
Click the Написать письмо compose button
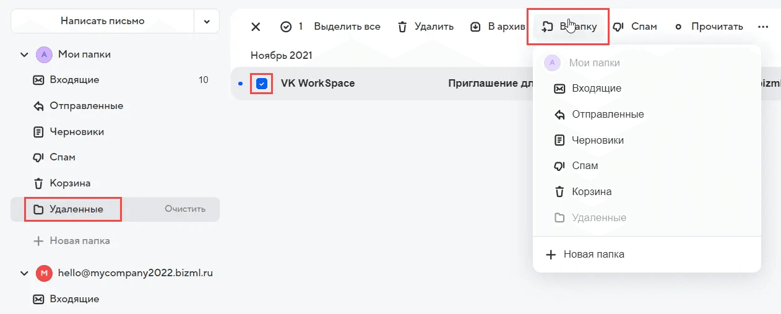tap(103, 21)
